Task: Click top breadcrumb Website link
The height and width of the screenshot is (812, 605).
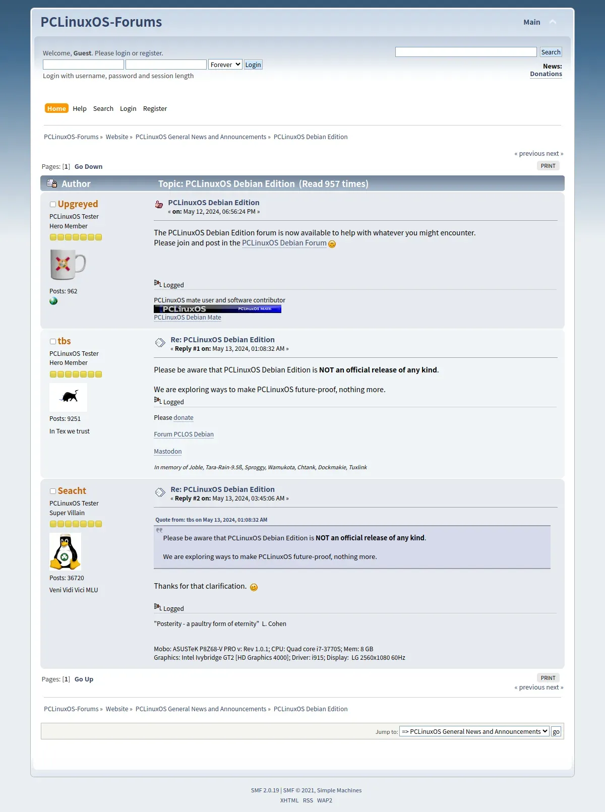Action: pyautogui.click(x=117, y=137)
